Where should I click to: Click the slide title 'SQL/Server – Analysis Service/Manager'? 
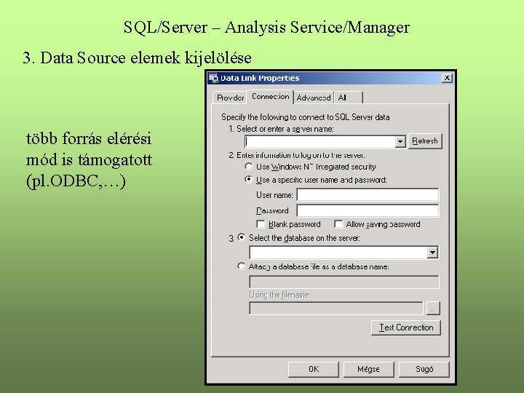coord(266,28)
